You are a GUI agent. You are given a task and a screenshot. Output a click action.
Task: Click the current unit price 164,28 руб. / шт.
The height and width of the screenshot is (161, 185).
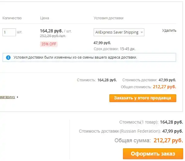56,31
